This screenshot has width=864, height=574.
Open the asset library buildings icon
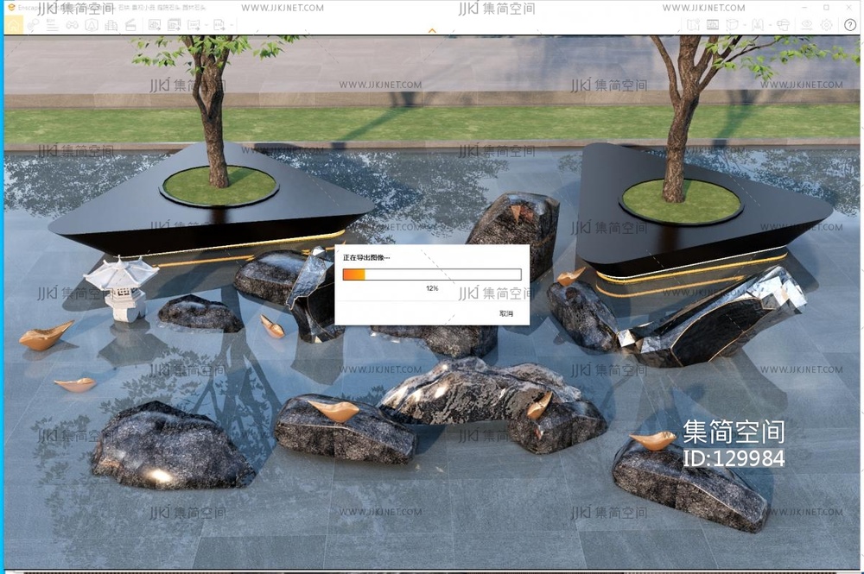click(x=111, y=25)
